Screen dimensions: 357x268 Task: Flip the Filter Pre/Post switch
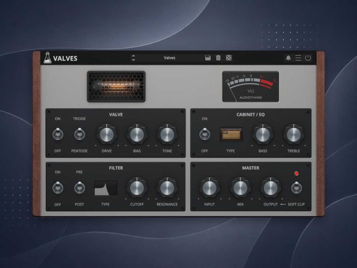pos(79,187)
